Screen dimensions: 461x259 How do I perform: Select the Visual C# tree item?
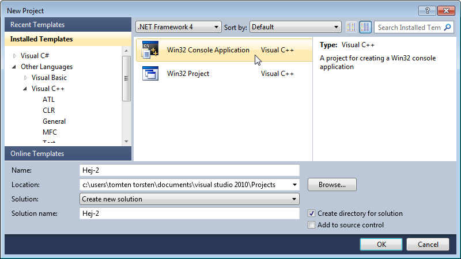[x=35, y=55]
